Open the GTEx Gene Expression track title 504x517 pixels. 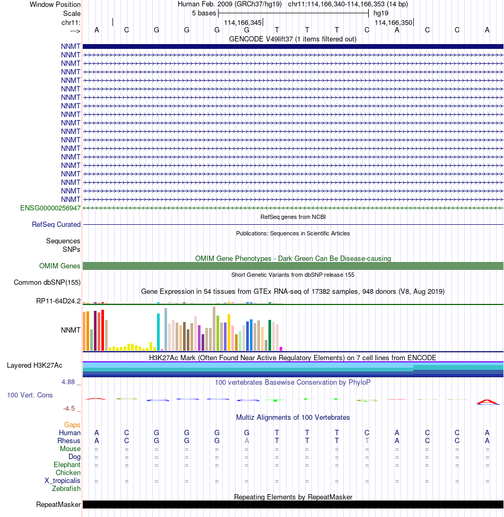293,292
